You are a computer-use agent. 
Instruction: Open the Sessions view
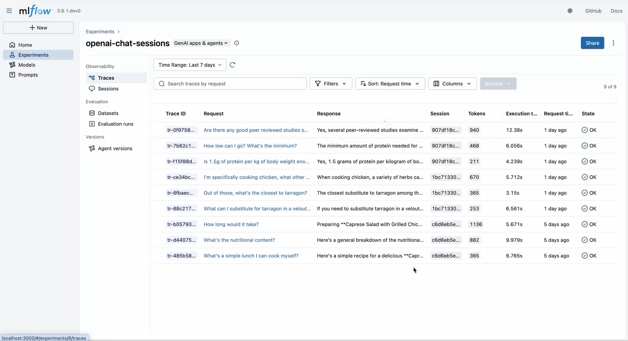108,89
